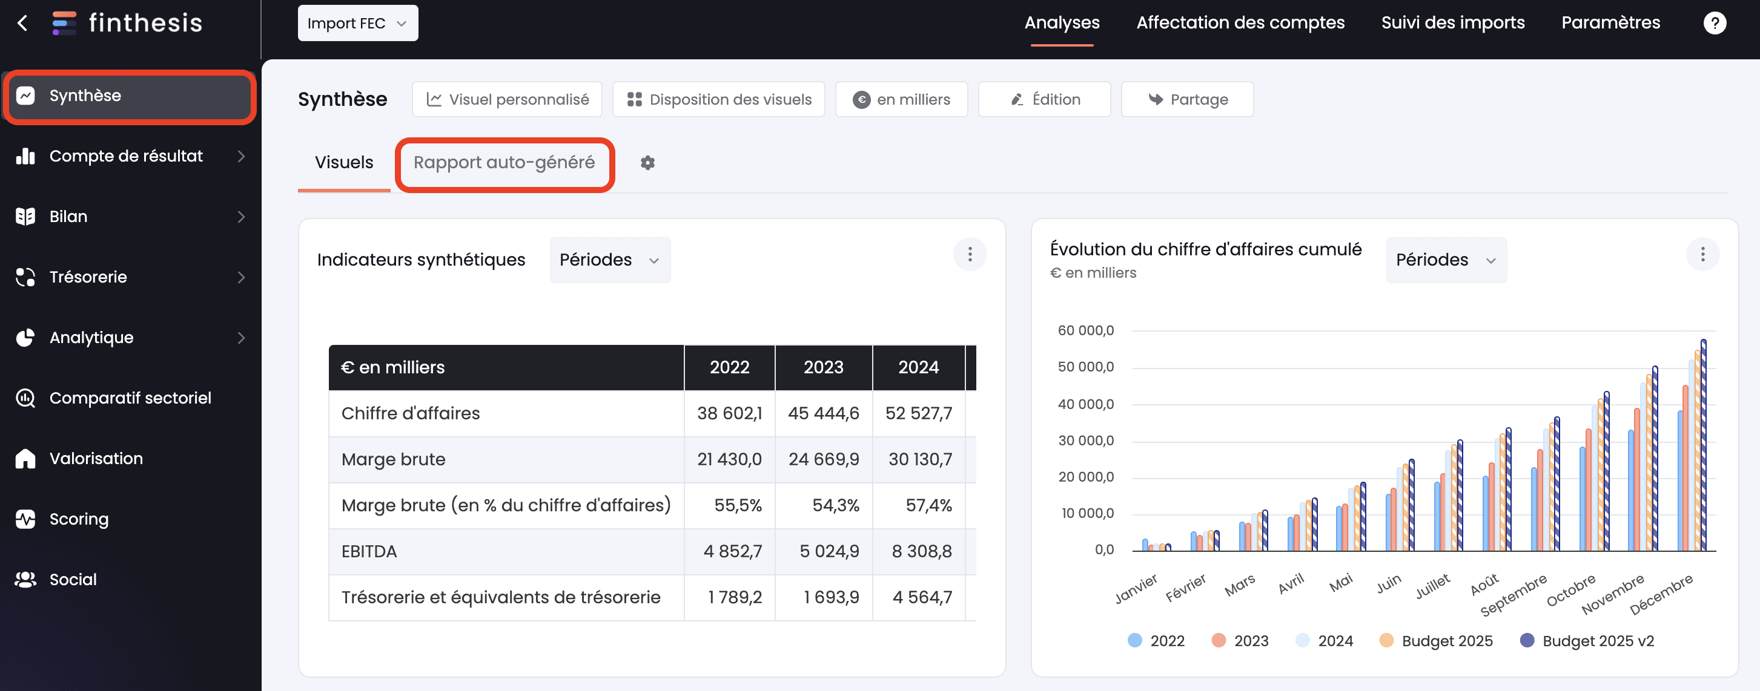Image resolution: width=1760 pixels, height=691 pixels.
Task: Go to the Analyses top tab
Action: tap(1062, 23)
